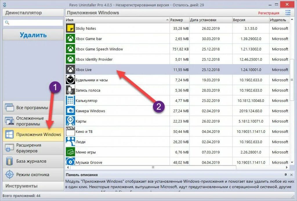Open the hamburger menu next to Регистрация
Image resolution: width=297 pixels, height=201 pixels.
point(288,13)
